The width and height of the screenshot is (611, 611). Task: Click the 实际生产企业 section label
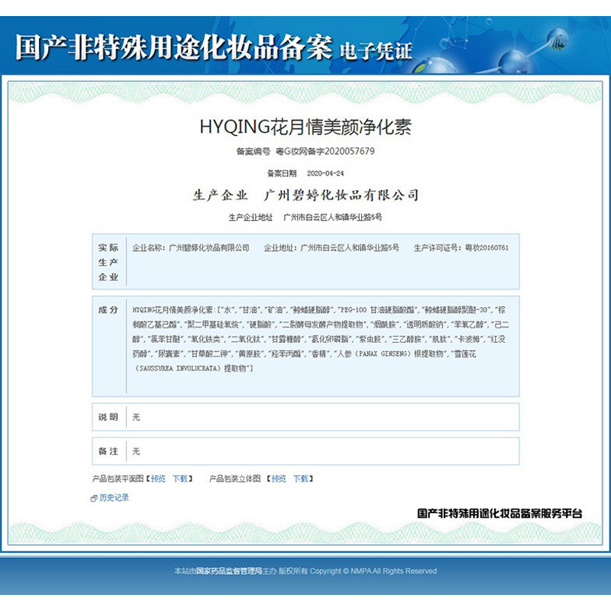click(x=108, y=262)
